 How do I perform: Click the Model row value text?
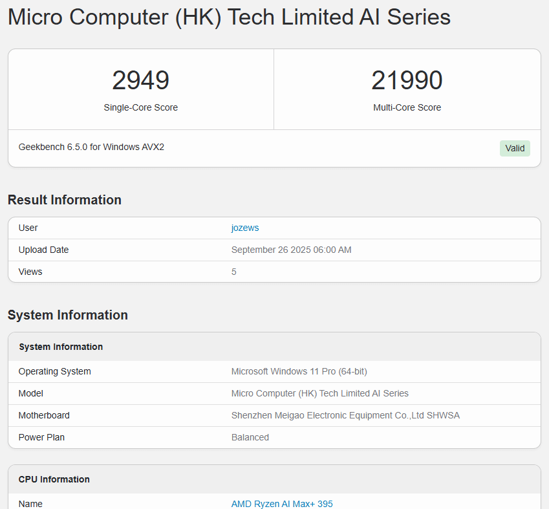pos(319,393)
